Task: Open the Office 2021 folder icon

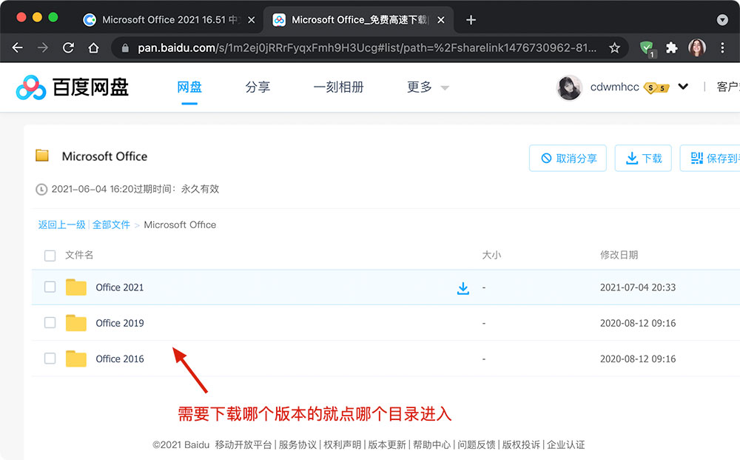Action: 75,287
